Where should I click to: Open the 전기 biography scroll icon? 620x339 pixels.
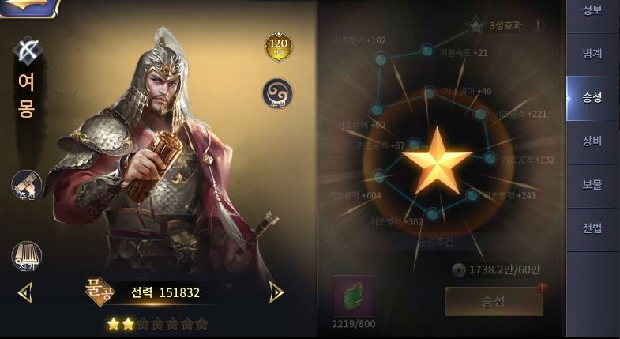27,256
